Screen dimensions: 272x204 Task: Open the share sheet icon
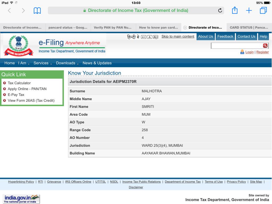click(235, 10)
